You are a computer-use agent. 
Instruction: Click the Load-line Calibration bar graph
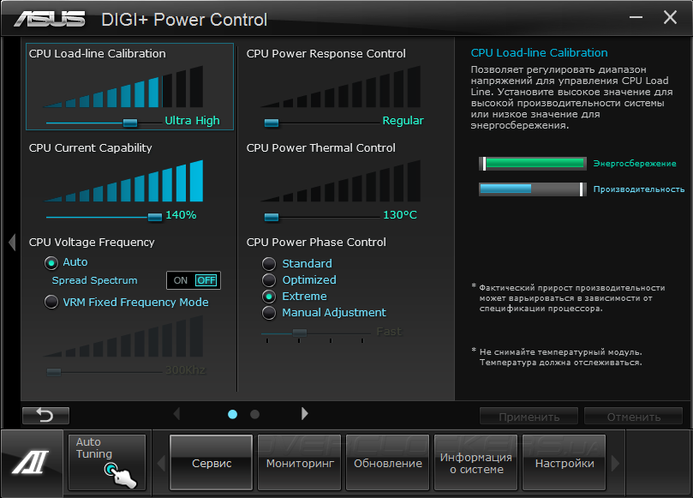tap(123, 87)
